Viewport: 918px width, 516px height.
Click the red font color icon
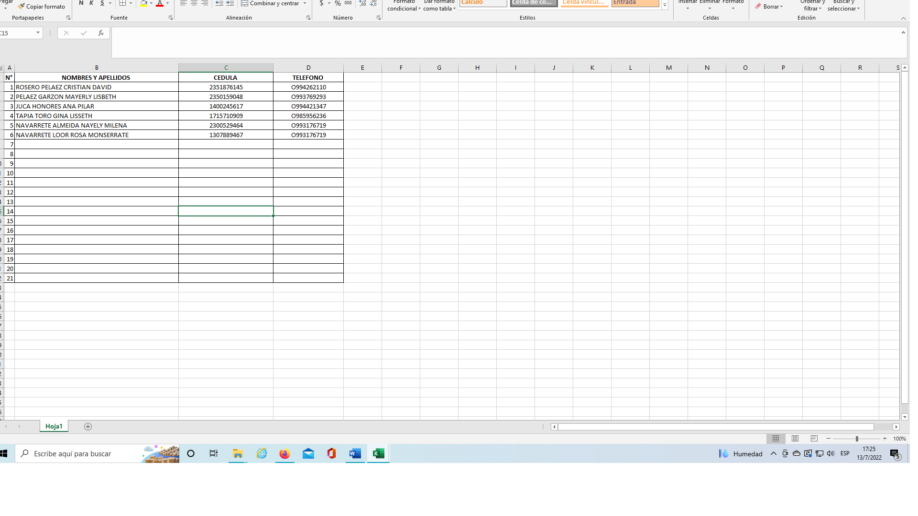pos(160,3)
